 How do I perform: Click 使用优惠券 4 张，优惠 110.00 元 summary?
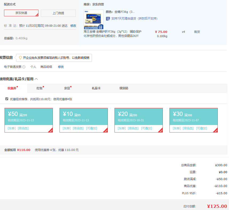57,150
